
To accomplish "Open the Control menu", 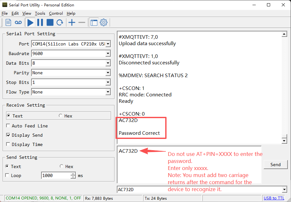I will [x=56, y=13].
